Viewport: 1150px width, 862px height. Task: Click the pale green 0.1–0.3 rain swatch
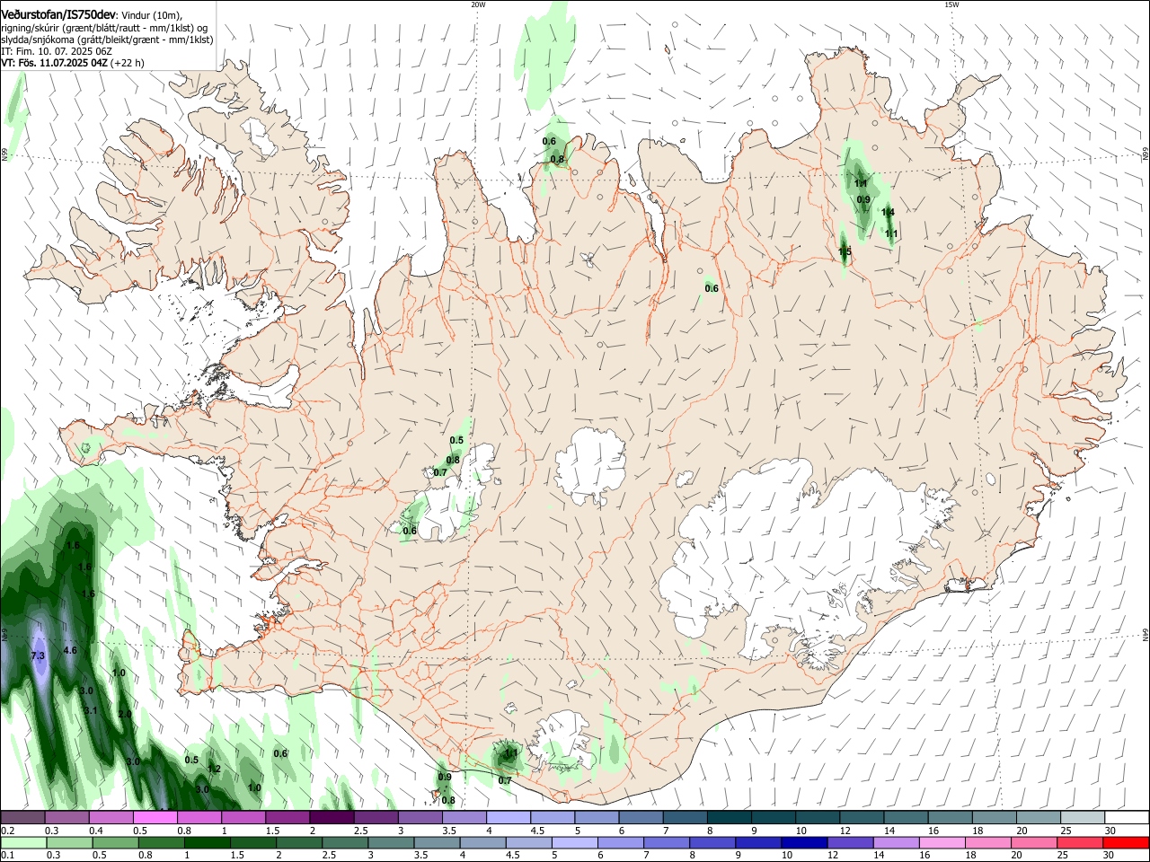[24, 842]
